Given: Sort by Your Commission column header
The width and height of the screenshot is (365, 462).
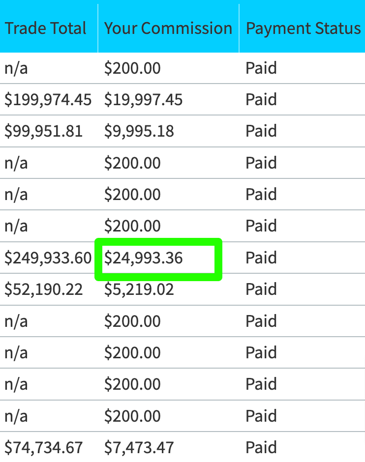Looking at the screenshot, I should 168,29.
